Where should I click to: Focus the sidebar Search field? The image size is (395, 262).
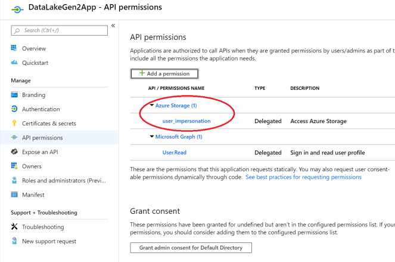[60, 30]
